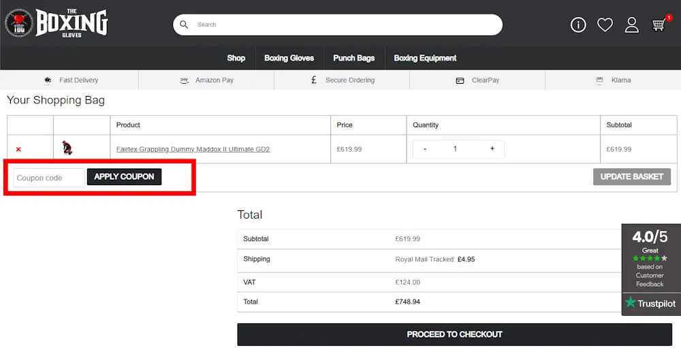The height and width of the screenshot is (356, 681).
Task: Increase quantity with the plus button
Action: coord(492,148)
